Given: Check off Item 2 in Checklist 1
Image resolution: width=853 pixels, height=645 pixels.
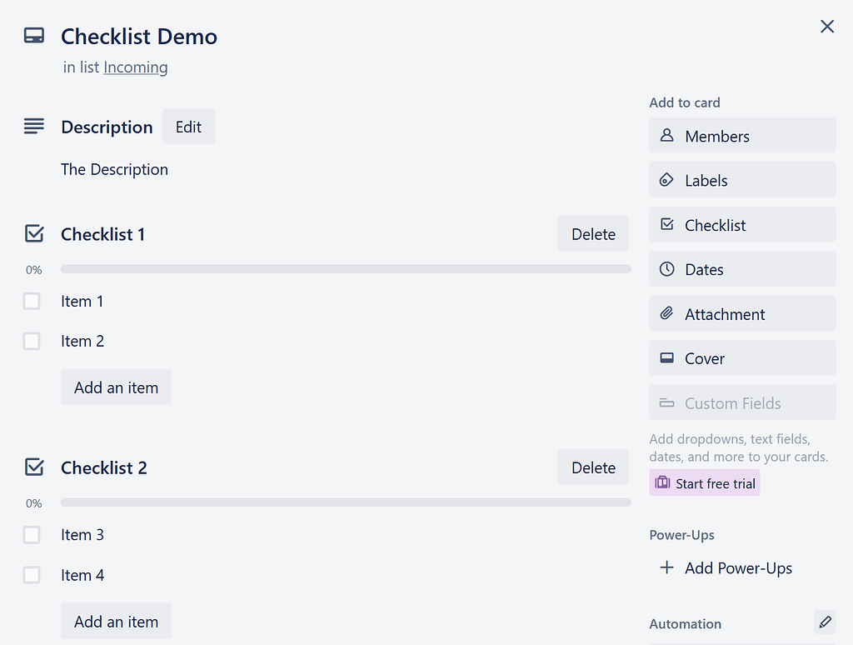Looking at the screenshot, I should 31,341.
